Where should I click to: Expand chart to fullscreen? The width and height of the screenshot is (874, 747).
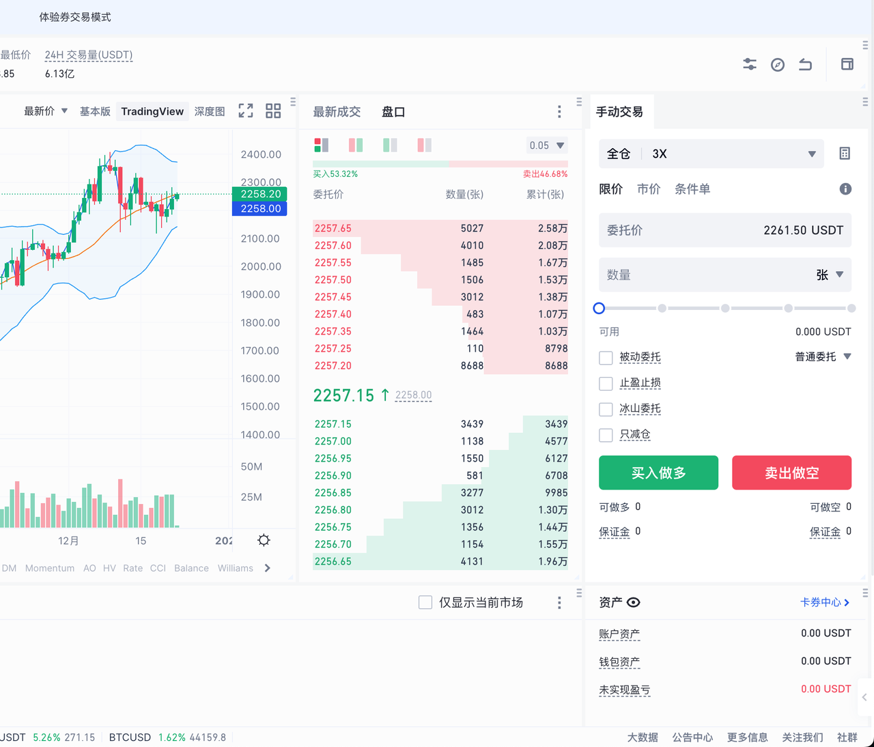pos(246,111)
